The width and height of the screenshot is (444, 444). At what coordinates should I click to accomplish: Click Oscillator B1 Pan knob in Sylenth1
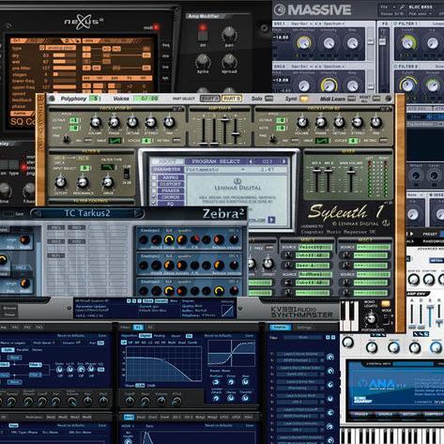pos(375,123)
